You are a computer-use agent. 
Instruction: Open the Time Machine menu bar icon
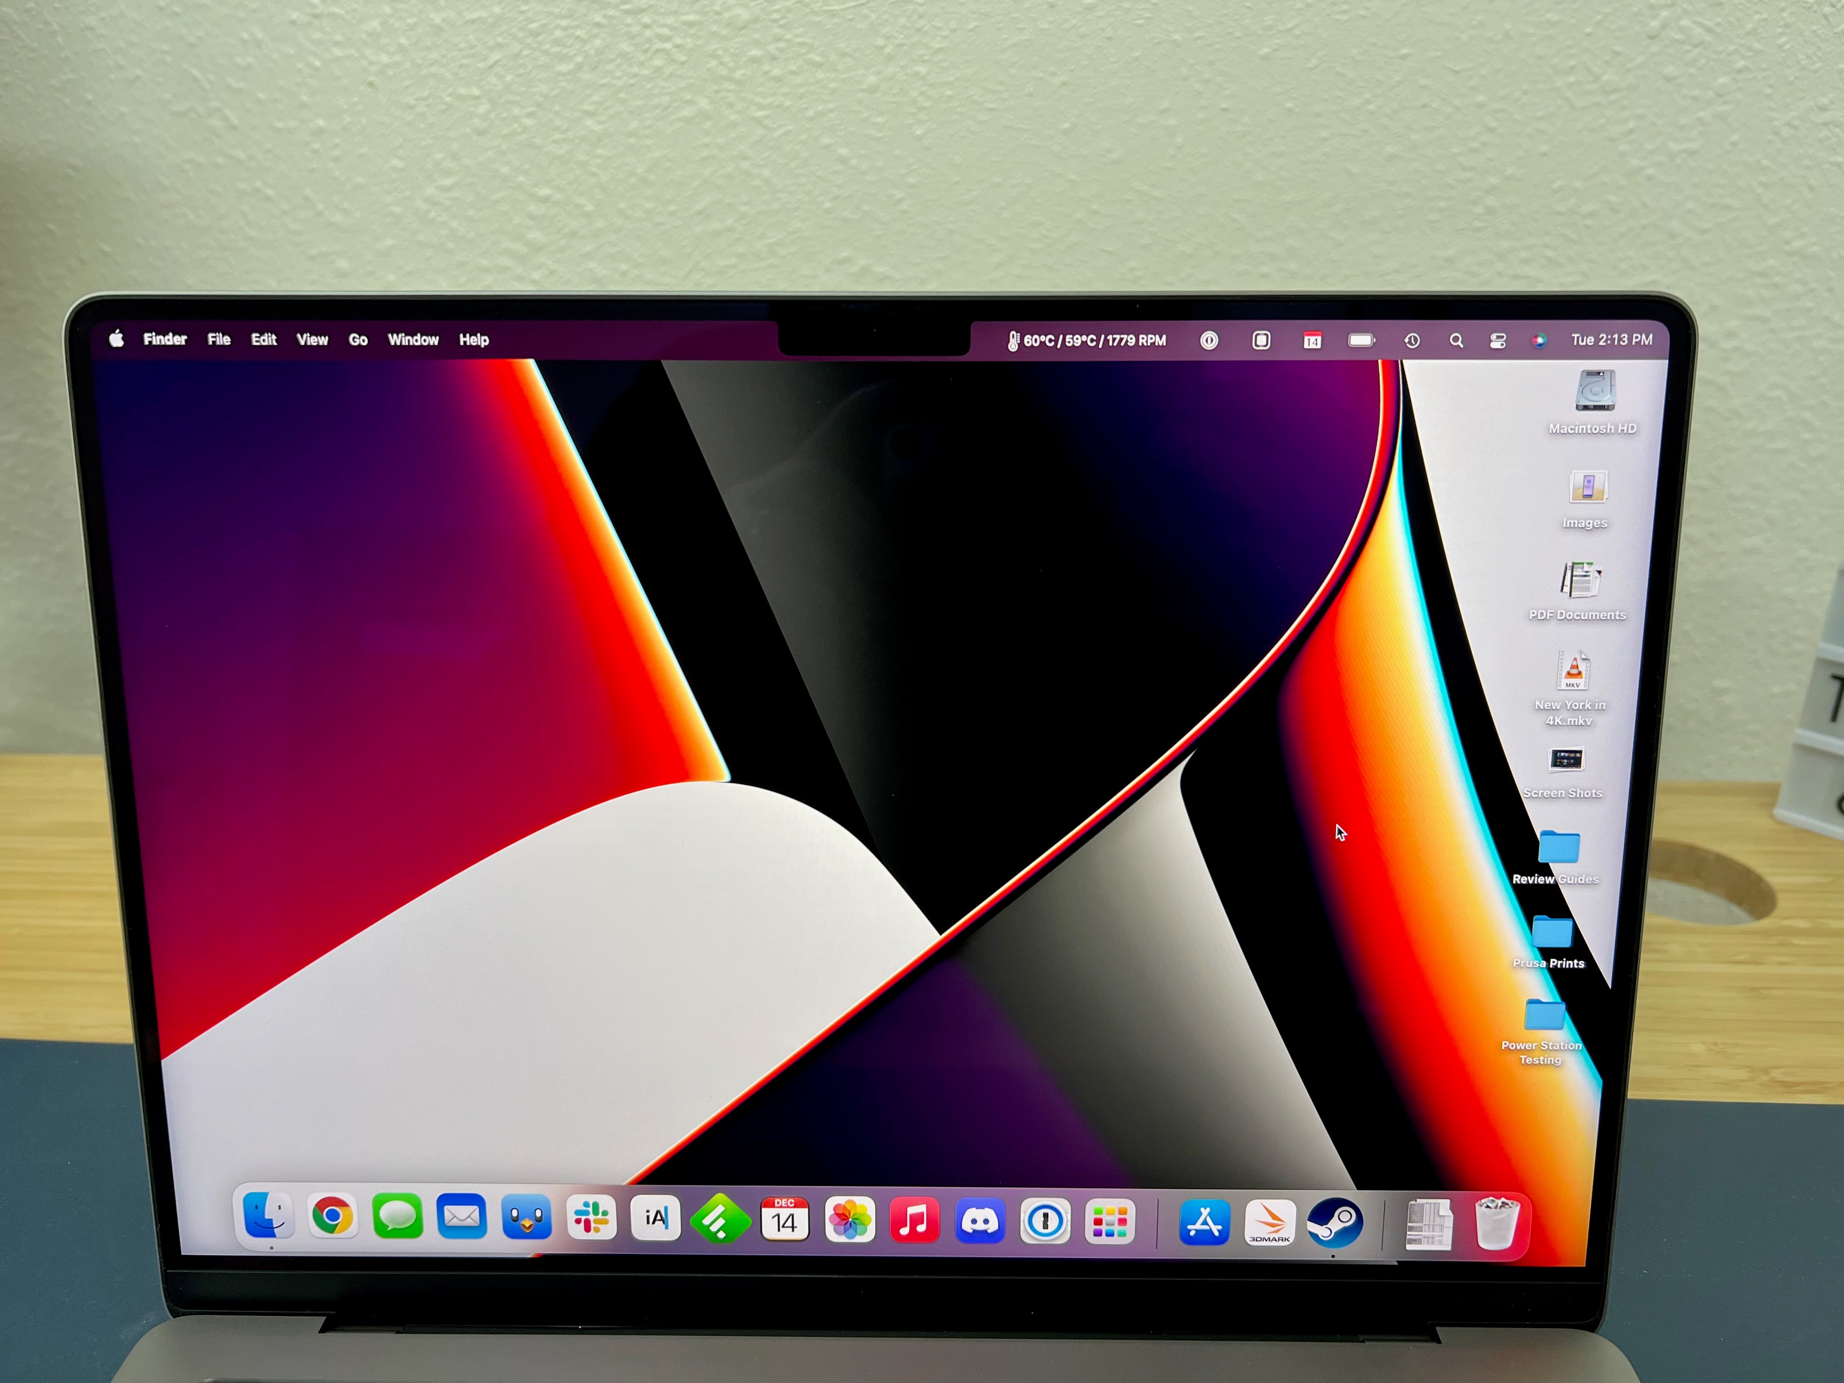1411,341
